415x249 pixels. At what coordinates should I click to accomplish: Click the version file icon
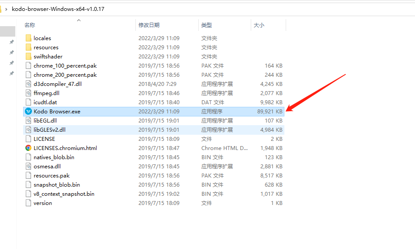[x=28, y=203]
